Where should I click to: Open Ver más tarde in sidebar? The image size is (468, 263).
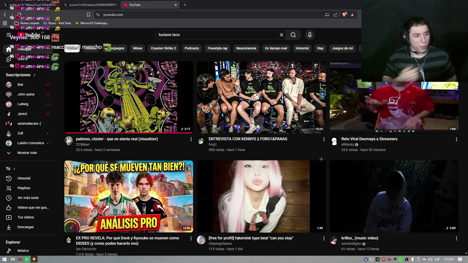pyautogui.click(x=28, y=198)
